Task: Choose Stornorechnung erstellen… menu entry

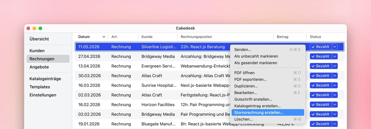Action: [x=268, y=112]
